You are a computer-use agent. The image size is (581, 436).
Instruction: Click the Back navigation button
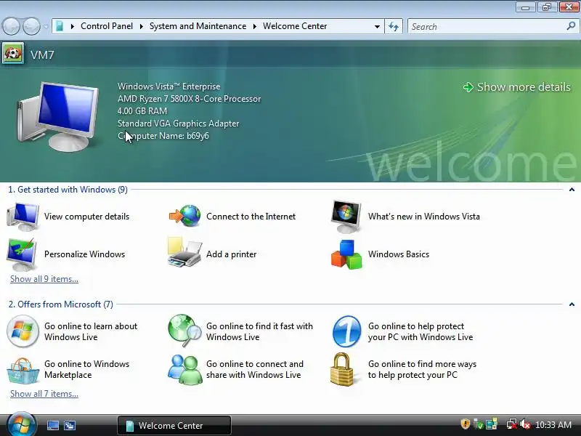click(x=11, y=26)
